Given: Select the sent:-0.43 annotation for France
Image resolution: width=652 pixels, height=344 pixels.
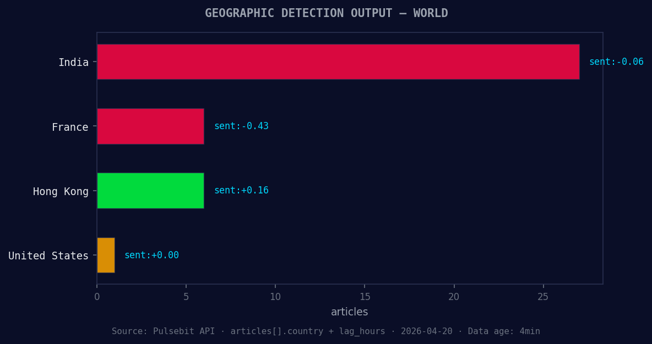Looking at the screenshot, I should 241,126.
